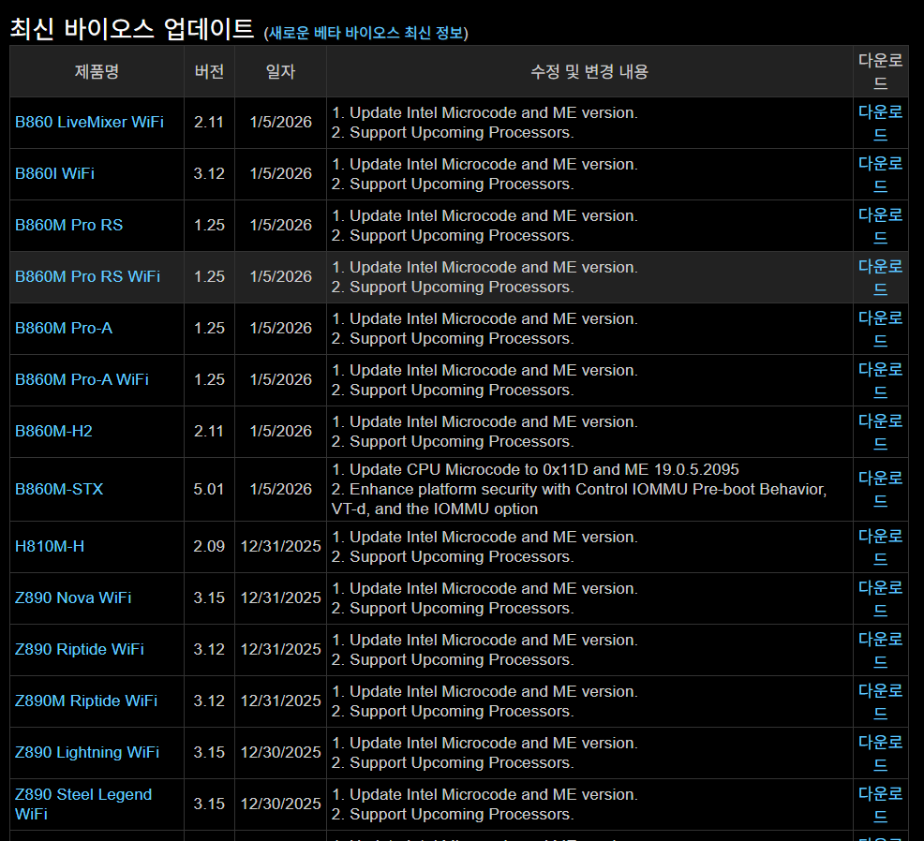The image size is (924, 841).
Task: Select date 12/31/2025 in Z890M Riptide WiFi row
Action: (x=280, y=701)
